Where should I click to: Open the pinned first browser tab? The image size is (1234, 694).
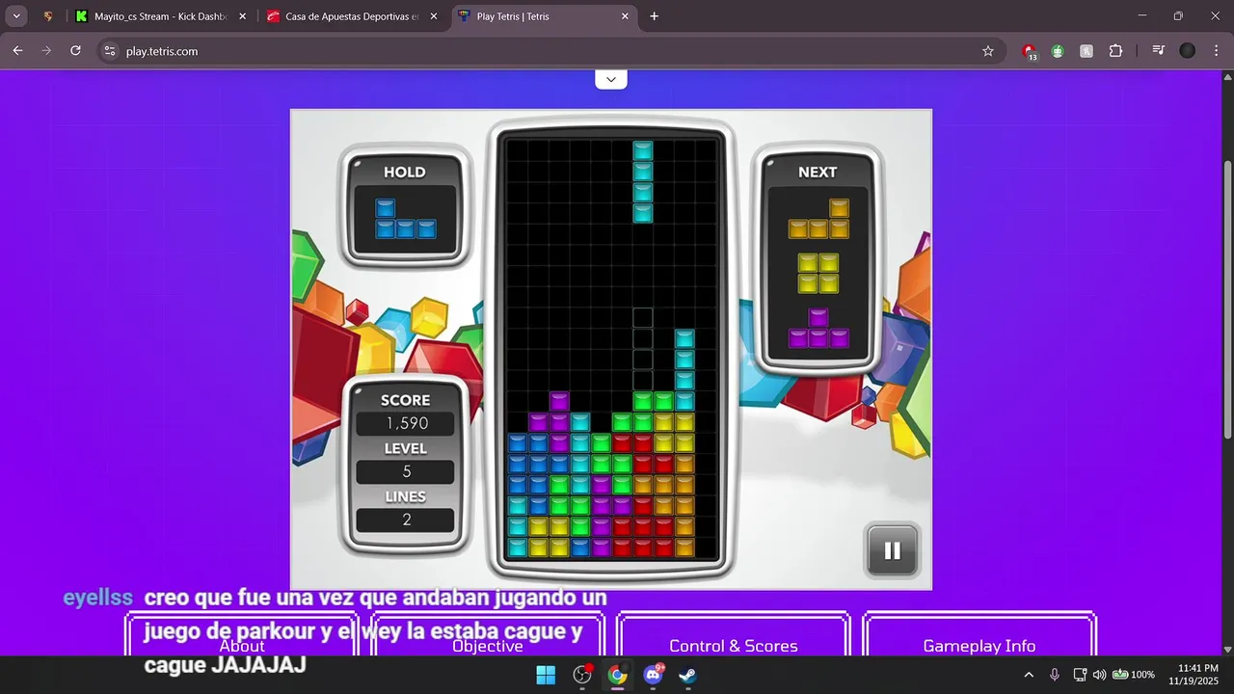click(x=48, y=16)
